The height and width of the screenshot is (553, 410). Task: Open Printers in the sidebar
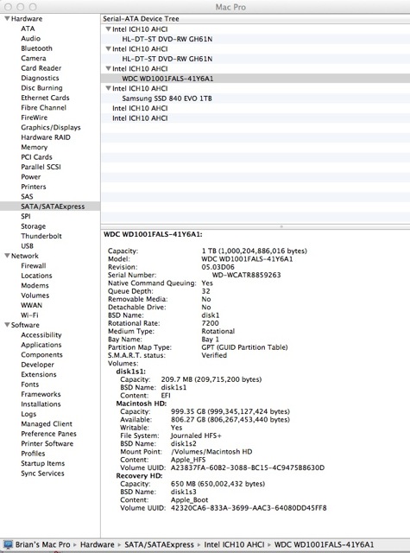click(34, 187)
